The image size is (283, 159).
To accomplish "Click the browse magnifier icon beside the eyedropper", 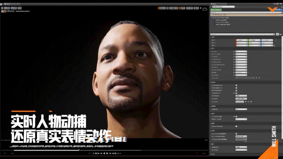I will 257,78.
